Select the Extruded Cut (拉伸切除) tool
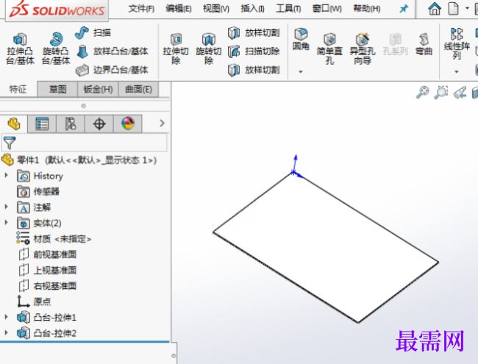The image size is (478, 364). pos(176,49)
